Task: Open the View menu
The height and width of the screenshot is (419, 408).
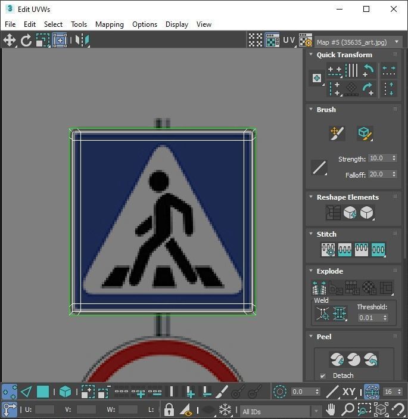Action: tap(204, 24)
